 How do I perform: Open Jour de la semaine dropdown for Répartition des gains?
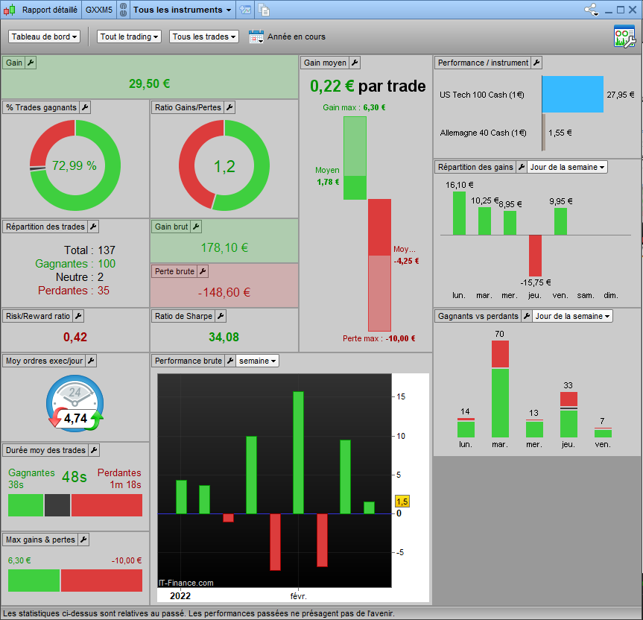[x=567, y=168]
